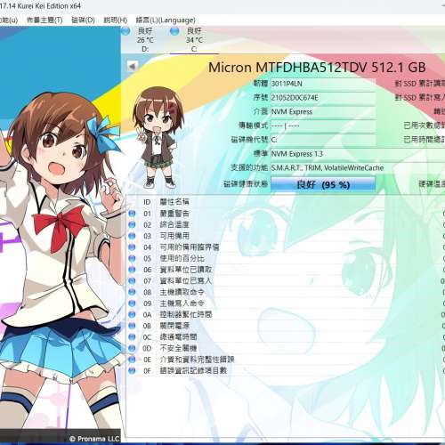Click the status orb of attribute 0A 控制器繁忙時間
Screen dimensions: 445x445
132,314
